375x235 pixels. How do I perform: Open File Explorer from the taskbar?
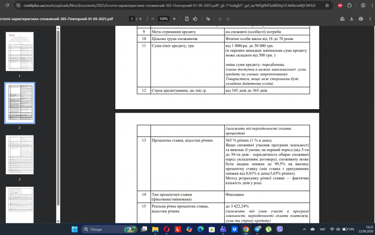tap(155, 229)
